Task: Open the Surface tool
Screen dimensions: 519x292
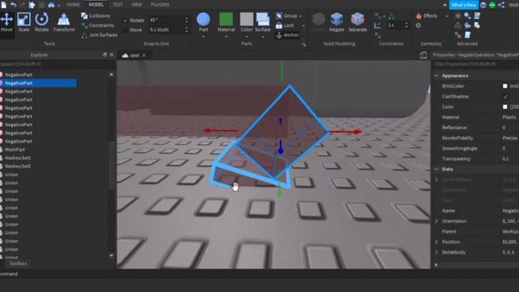Action: click(263, 22)
